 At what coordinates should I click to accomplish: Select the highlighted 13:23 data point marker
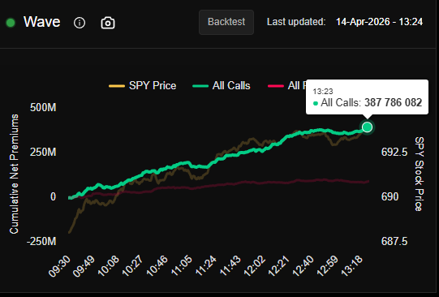coord(367,127)
